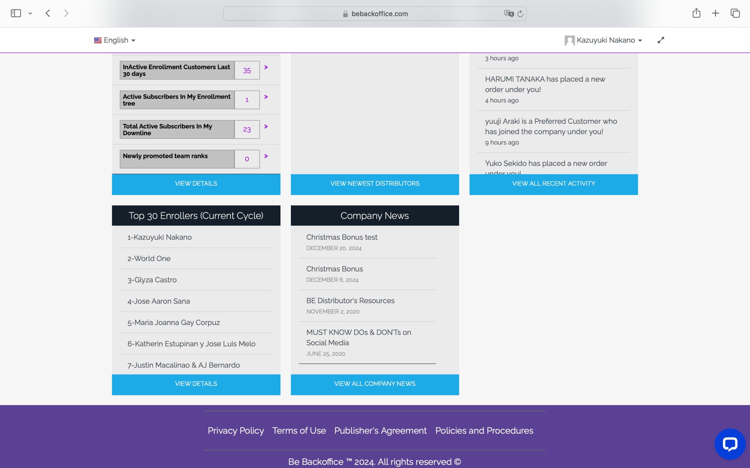750x468 pixels.
Task: Open Christmas Bonus test news item
Action: tap(342, 237)
